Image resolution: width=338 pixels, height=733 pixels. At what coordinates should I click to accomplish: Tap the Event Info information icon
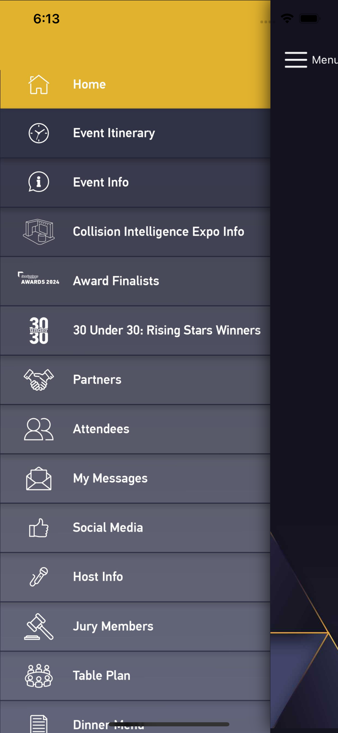point(39,182)
